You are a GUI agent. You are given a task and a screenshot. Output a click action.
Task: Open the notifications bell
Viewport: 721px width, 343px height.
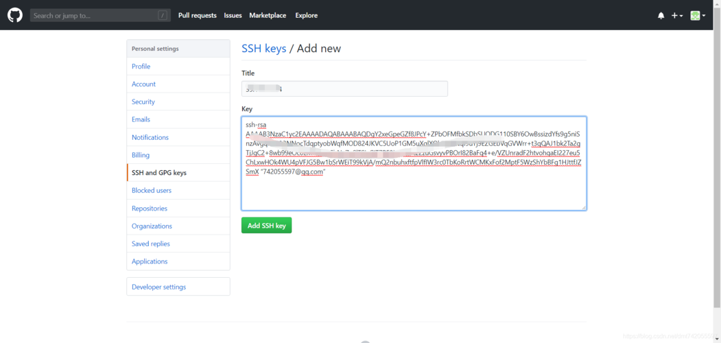(x=661, y=16)
